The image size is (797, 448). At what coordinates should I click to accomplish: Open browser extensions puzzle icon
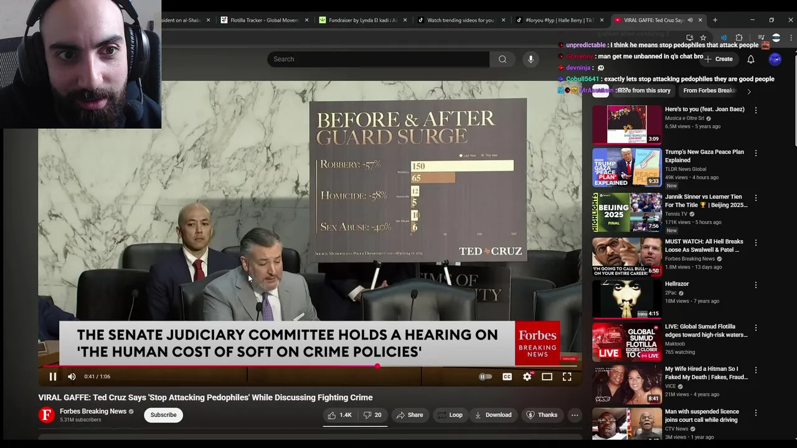coord(739,37)
